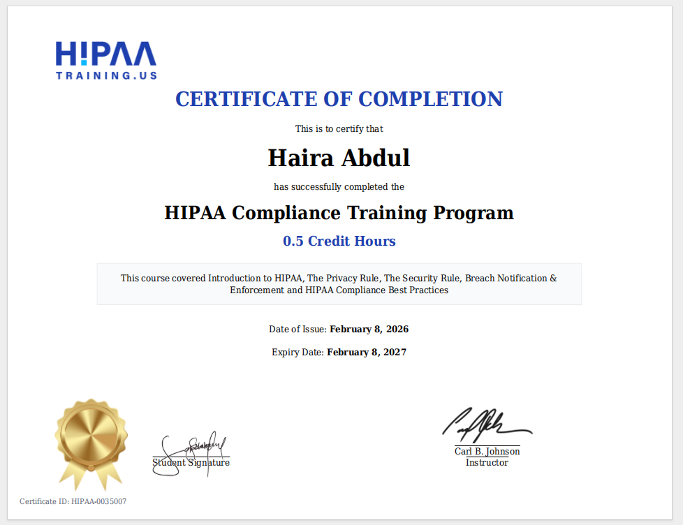Select the 0.5 Credit Hours label

pyautogui.click(x=339, y=241)
